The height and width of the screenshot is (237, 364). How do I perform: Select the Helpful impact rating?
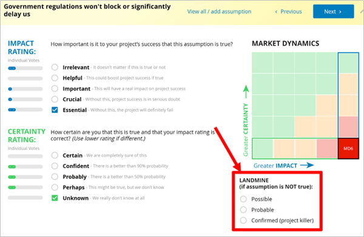coord(55,78)
